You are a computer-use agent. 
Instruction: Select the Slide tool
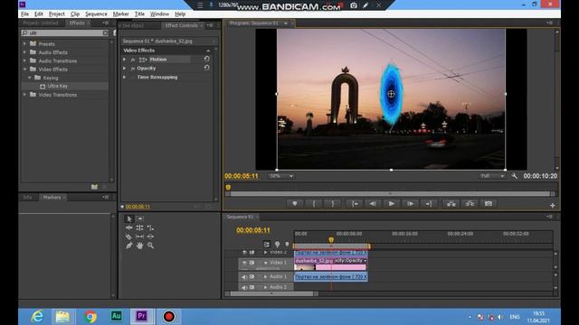coord(150,237)
